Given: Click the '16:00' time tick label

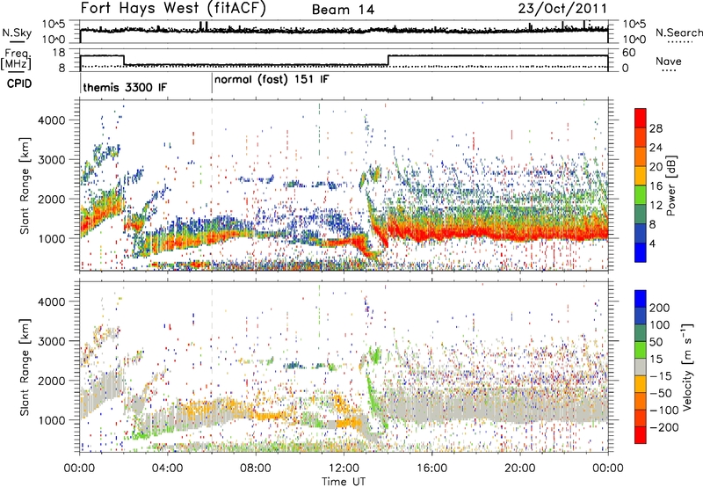Looking at the screenshot, I should [431, 468].
